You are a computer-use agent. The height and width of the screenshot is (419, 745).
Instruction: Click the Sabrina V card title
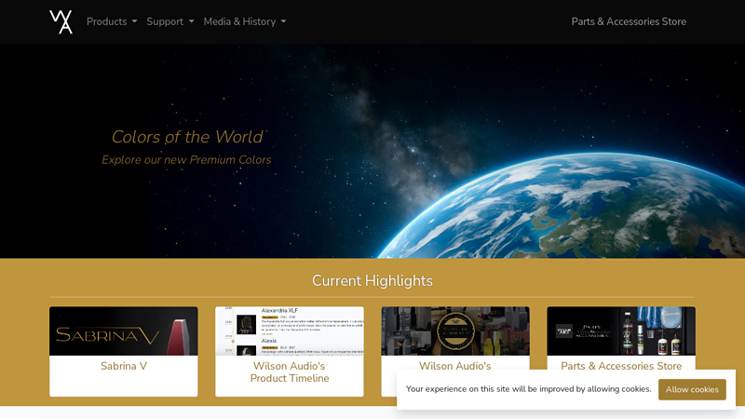[124, 366]
